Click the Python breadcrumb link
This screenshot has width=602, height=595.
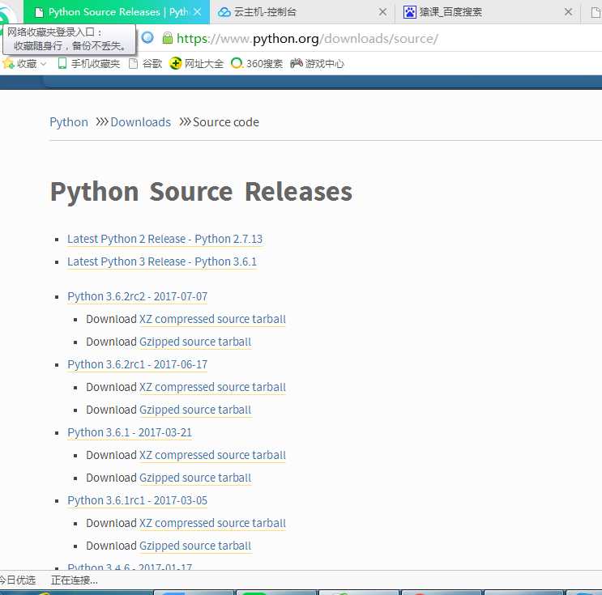coord(69,122)
